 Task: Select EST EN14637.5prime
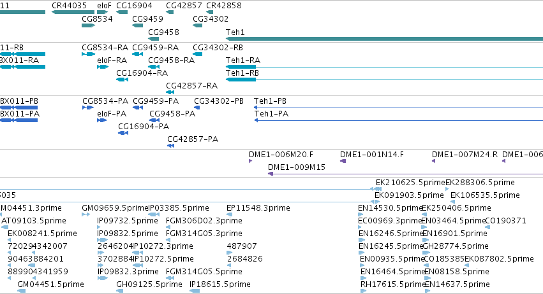point(457,284)
